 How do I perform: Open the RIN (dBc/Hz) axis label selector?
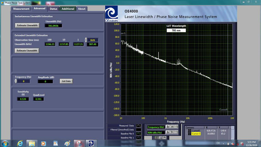tap(156, 132)
